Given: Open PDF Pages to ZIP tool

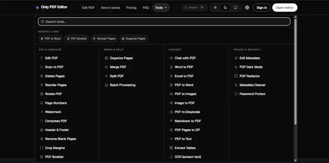Looking at the screenshot, I should pos(187,130).
